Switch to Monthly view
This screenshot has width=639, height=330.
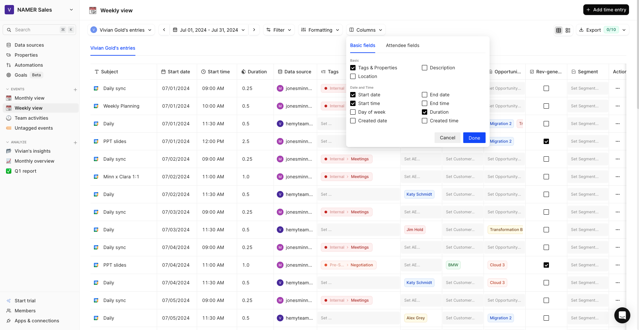click(x=29, y=98)
